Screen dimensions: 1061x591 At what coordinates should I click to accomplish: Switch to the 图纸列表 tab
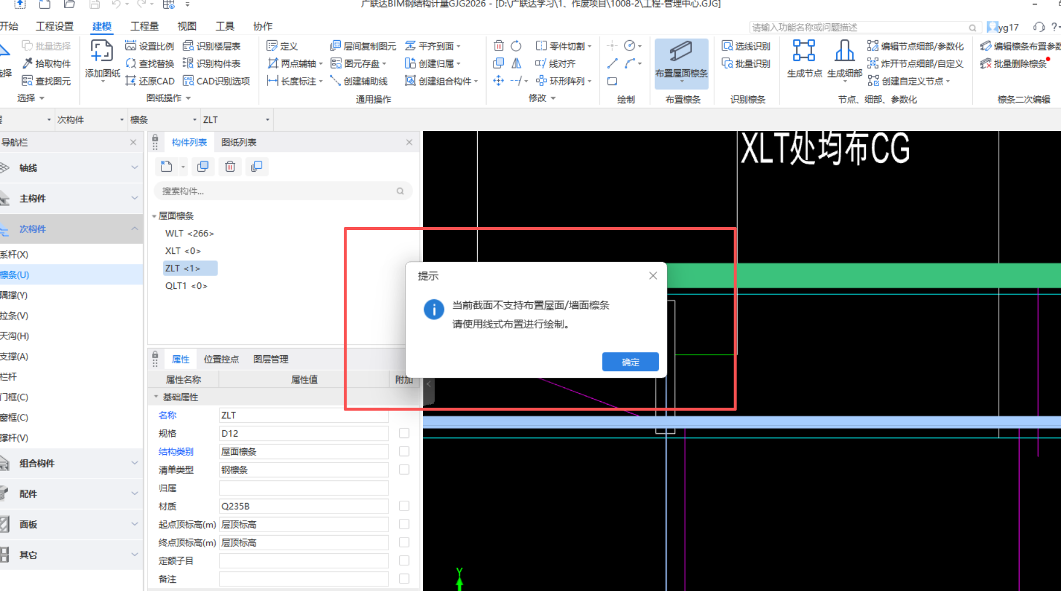238,142
